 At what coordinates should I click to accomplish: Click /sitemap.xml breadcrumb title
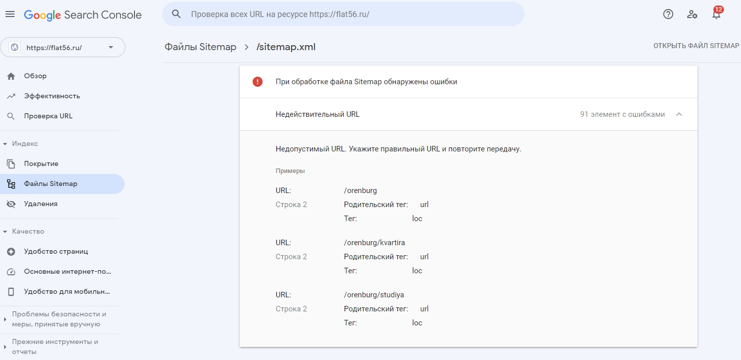[x=285, y=47]
